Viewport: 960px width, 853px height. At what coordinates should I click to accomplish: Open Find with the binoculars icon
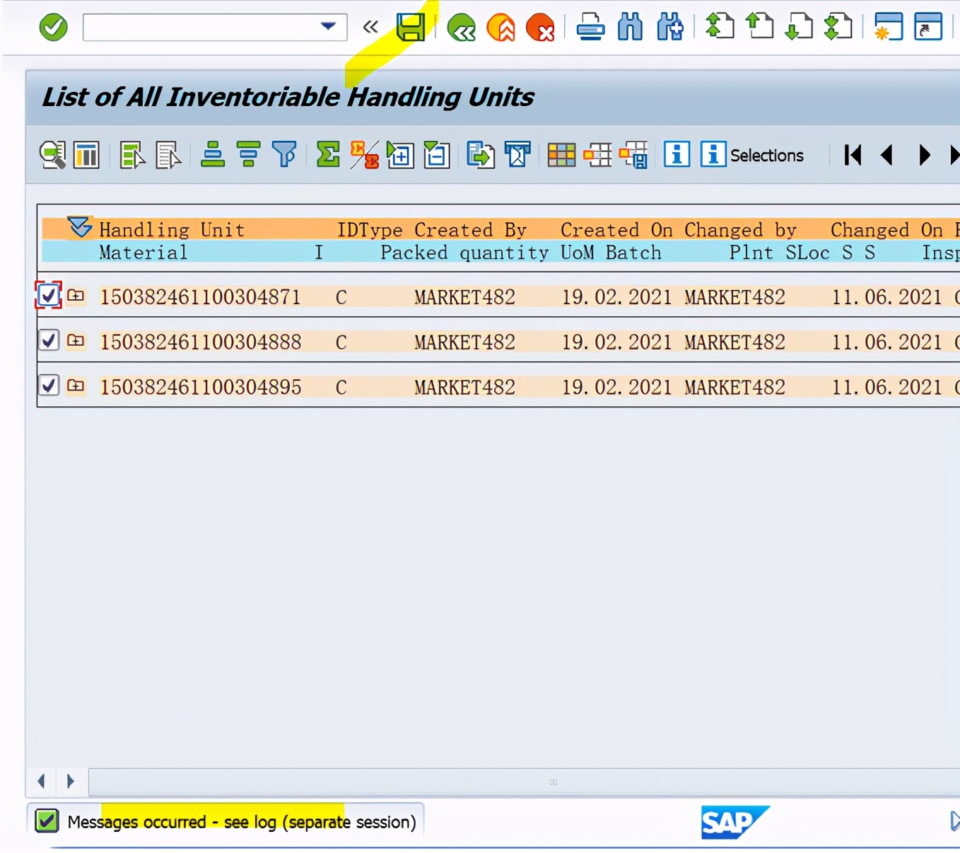[x=630, y=28]
